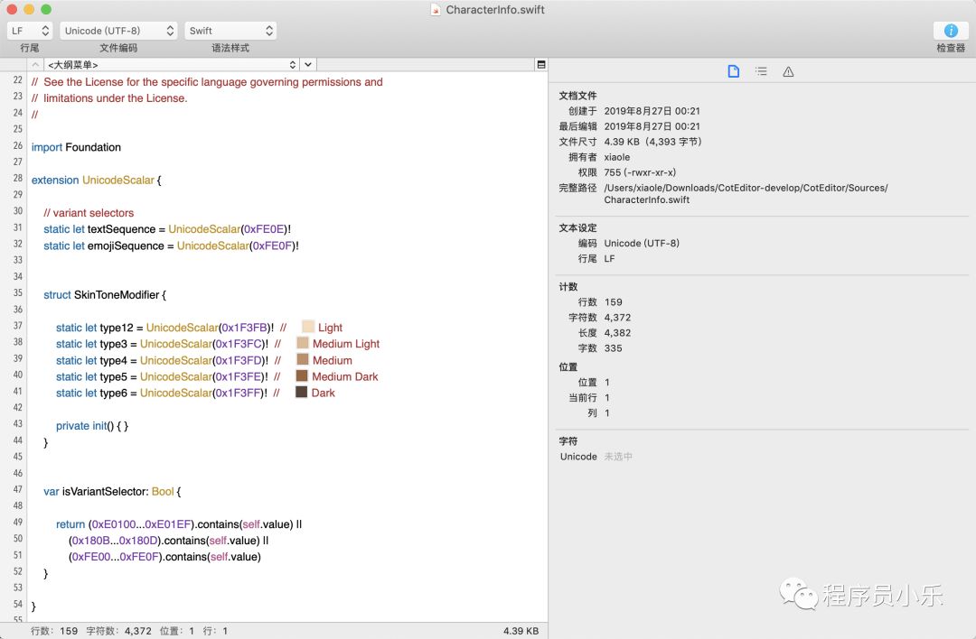Click the 创建于 creation date value
The width and height of the screenshot is (976, 639).
tap(652, 111)
